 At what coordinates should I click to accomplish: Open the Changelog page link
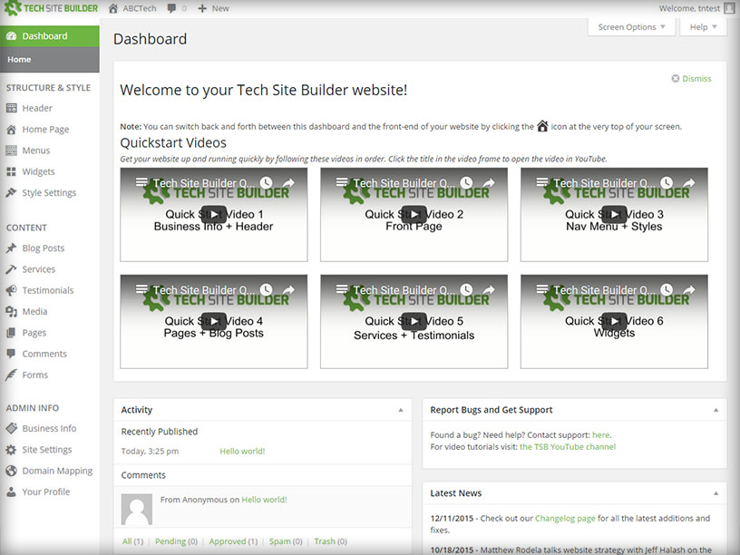point(567,518)
